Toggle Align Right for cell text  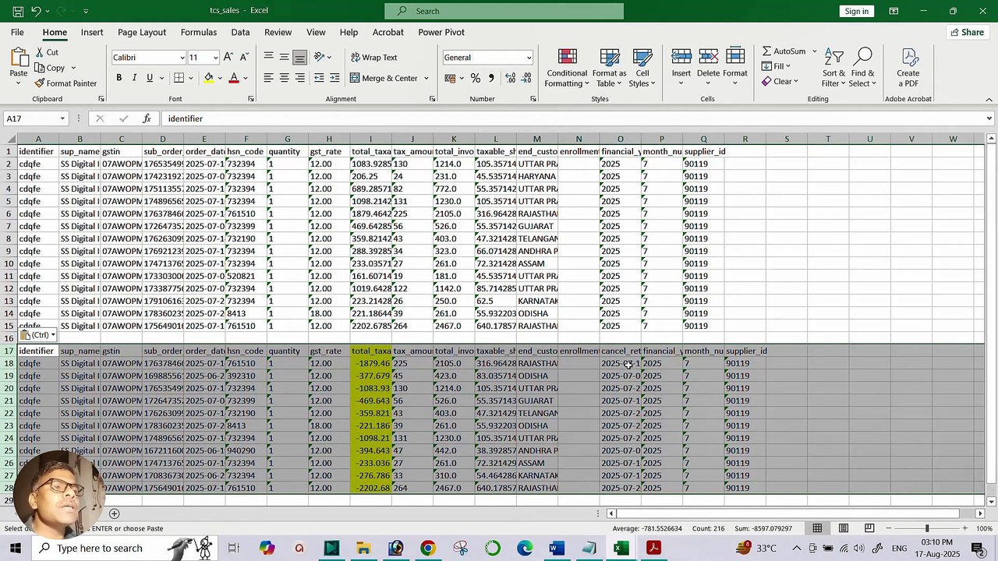pos(299,78)
